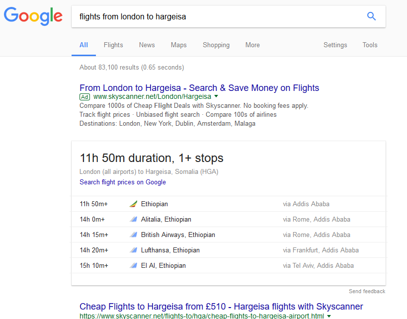Click the Destinations line in the Skyscanner ad
The width and height of the screenshot is (407, 319).
[167, 124]
